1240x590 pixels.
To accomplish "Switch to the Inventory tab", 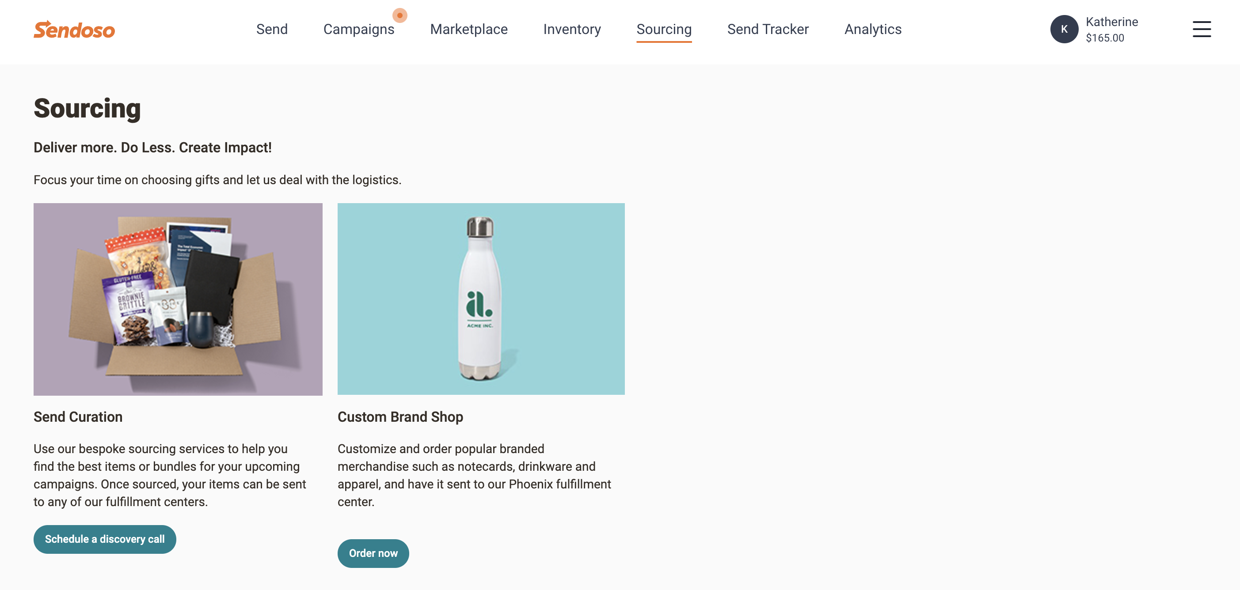I will pos(572,29).
